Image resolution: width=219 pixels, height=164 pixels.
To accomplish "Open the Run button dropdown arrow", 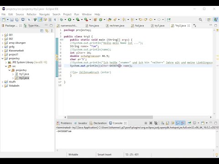I will pyautogui.click(x=73, y=20).
